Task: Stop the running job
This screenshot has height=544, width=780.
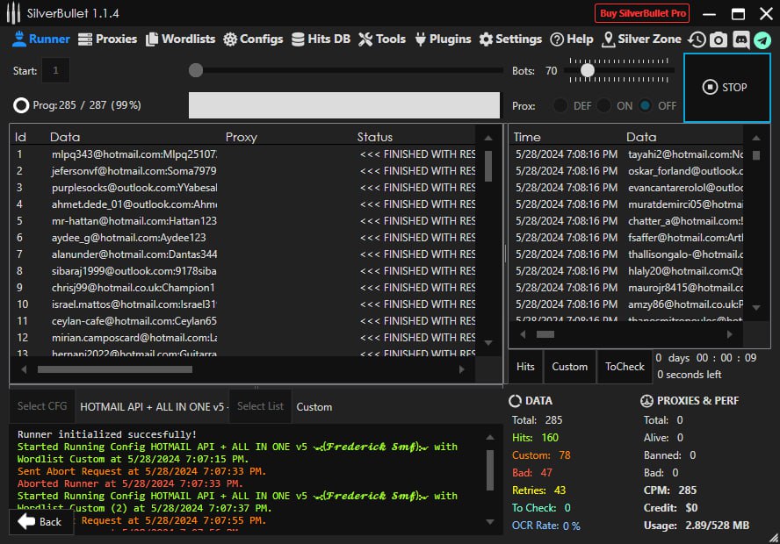Action: click(726, 87)
